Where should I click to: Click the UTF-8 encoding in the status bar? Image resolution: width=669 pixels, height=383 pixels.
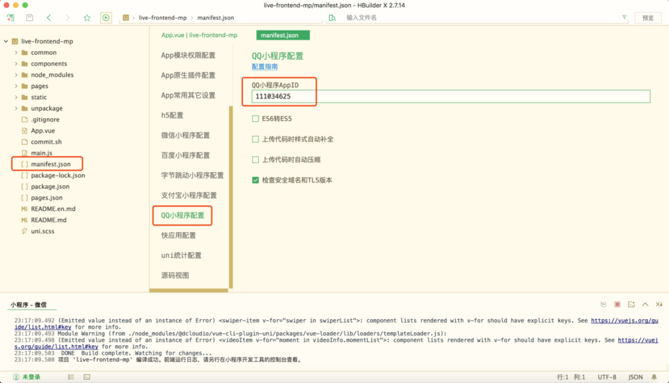pos(606,377)
